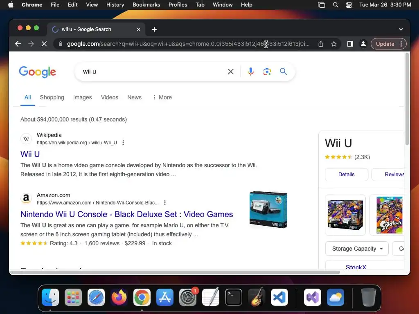Viewport: 419px width, 314px height.
Task: Open more options for the Wikipedia result
Action: click(x=123, y=143)
